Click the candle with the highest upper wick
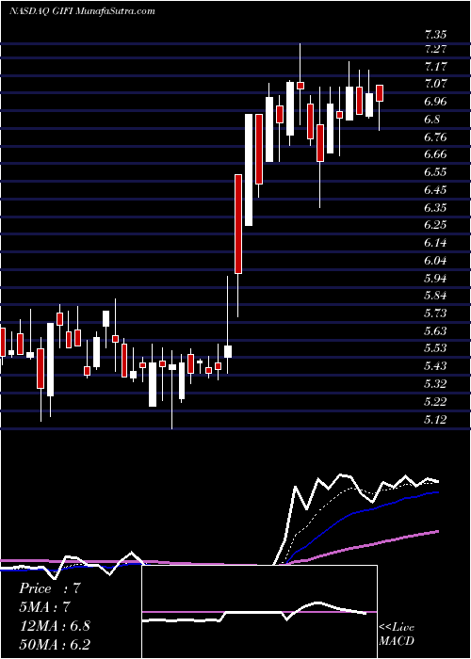The width and height of the screenshot is (471, 659). (300, 84)
